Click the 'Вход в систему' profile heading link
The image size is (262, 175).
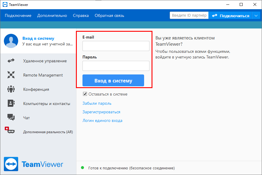point(38,38)
